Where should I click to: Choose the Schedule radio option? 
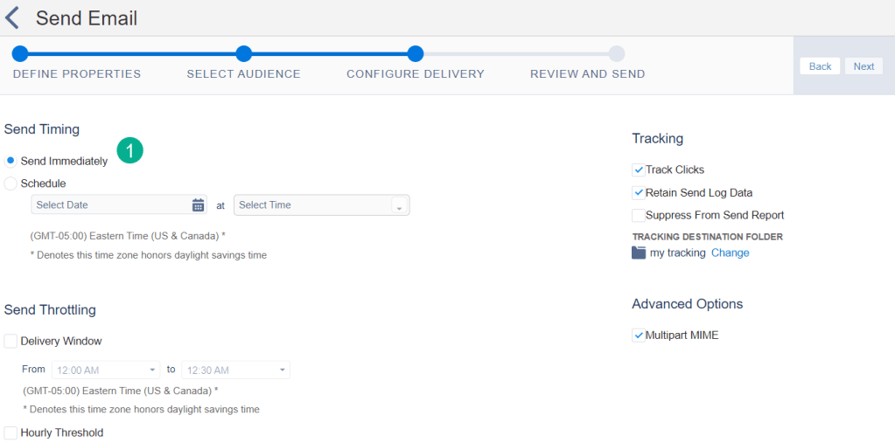click(10, 183)
